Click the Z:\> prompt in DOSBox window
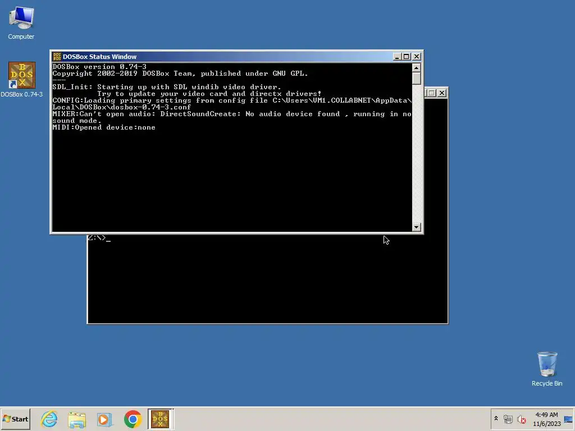 99,238
